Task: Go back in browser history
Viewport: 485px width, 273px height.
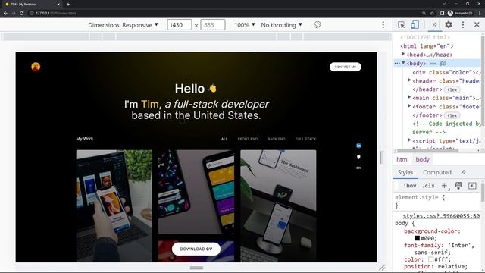Action: 5,14
